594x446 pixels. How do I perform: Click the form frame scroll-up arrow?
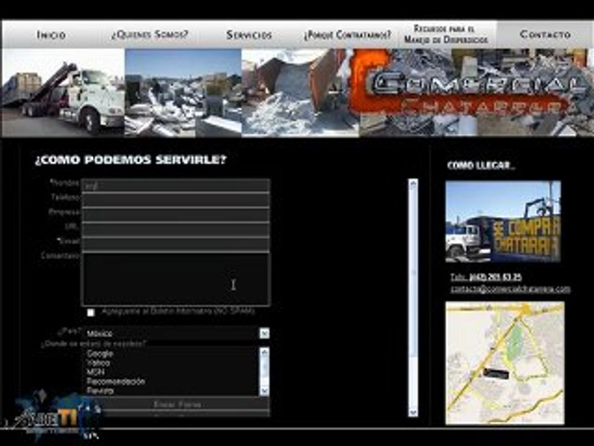[413, 185]
